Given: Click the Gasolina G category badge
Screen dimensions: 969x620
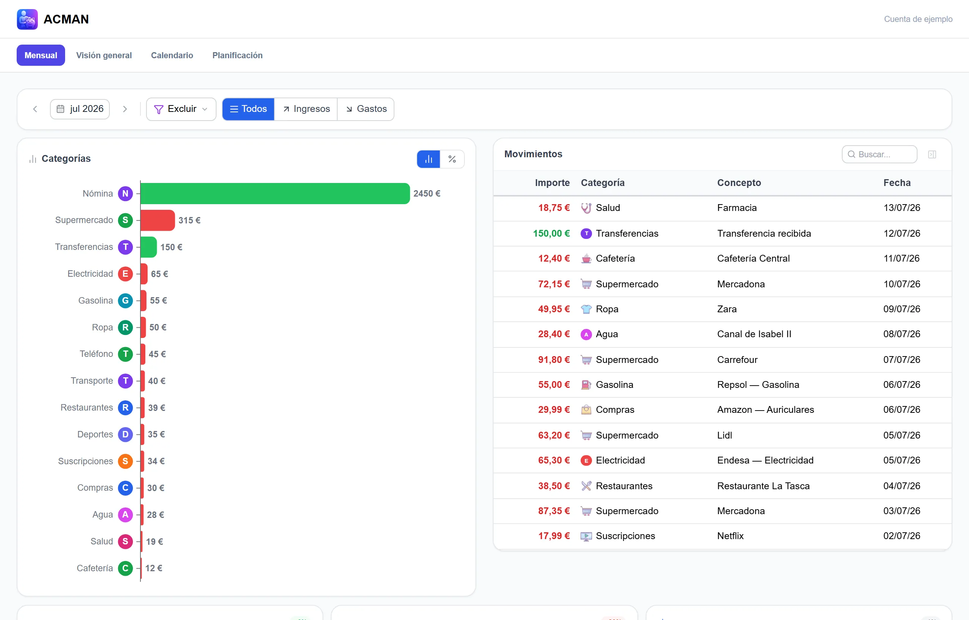Looking at the screenshot, I should coord(125,301).
